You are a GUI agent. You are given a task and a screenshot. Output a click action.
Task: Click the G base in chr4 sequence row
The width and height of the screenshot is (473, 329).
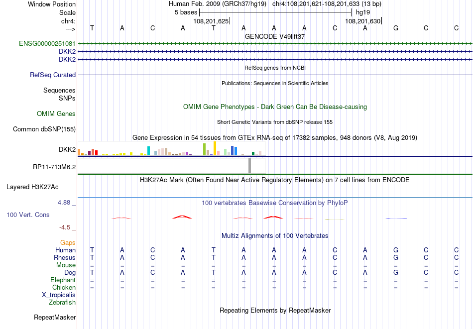coord(395,28)
